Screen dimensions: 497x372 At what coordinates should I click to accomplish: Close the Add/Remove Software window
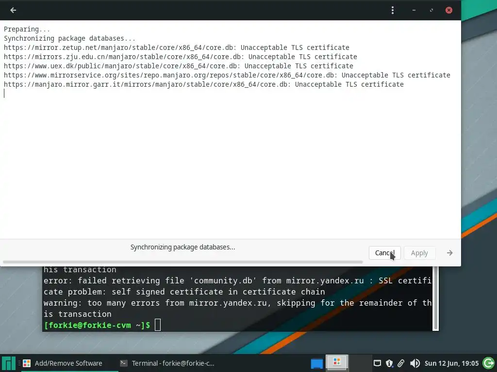pyautogui.click(x=449, y=10)
